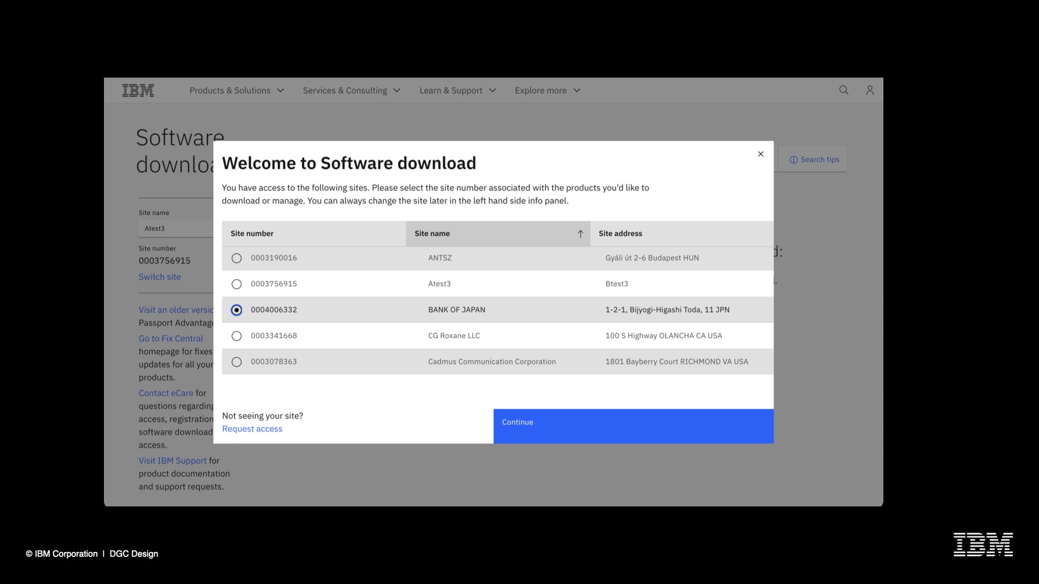Sort by the Site name column header
The image size is (1039, 584).
[498, 234]
